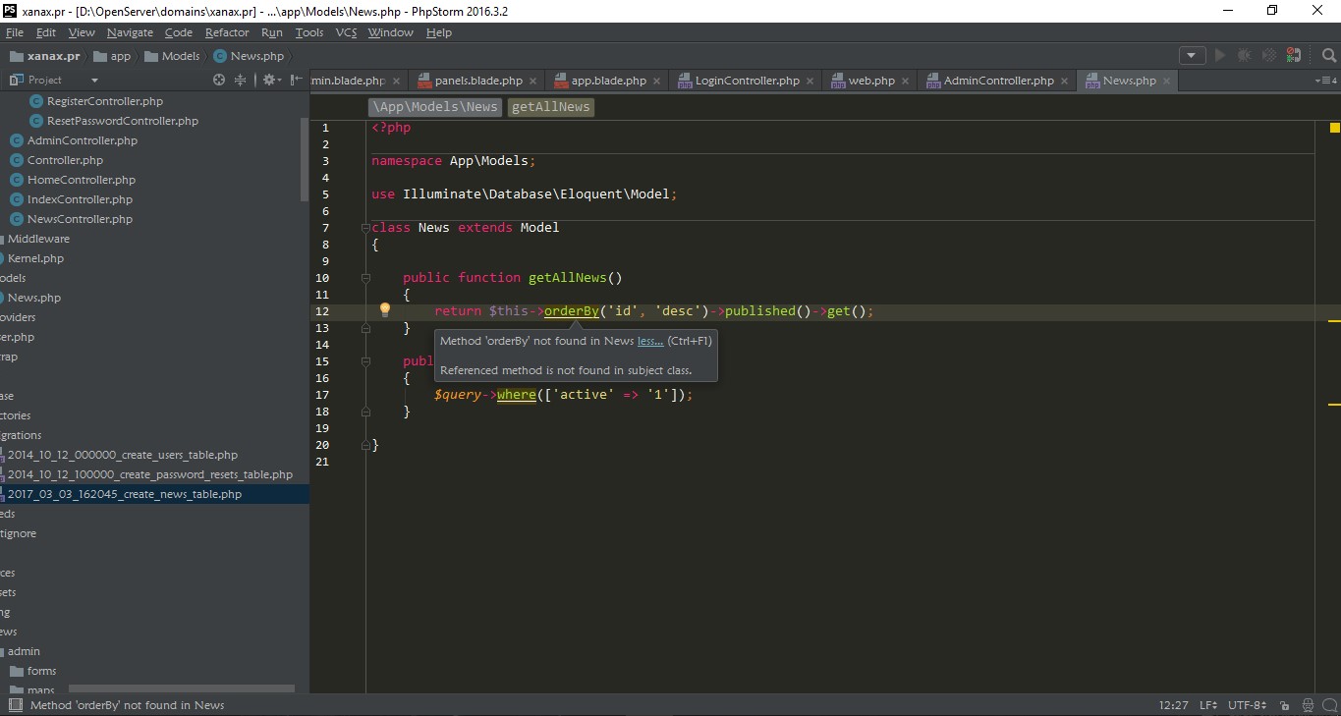Close the web.php tab
1341x716 pixels.
(905, 82)
